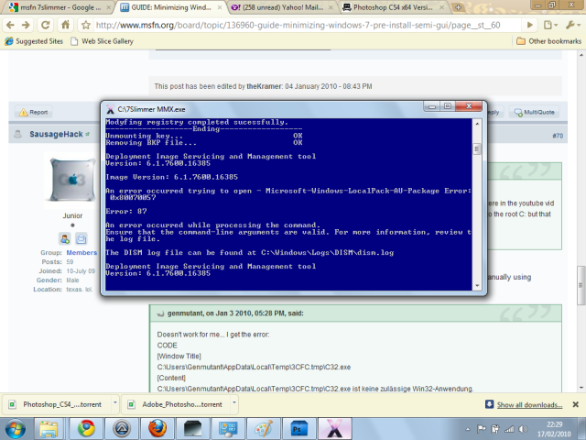The width and height of the screenshot is (586, 440).
Task: Click the browser page scrollbar thumb
Action: pyautogui.click(x=581, y=285)
